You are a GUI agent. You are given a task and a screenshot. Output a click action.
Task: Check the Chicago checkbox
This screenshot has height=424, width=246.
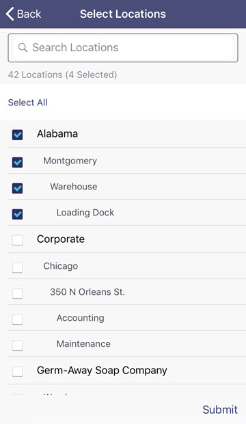(x=17, y=267)
